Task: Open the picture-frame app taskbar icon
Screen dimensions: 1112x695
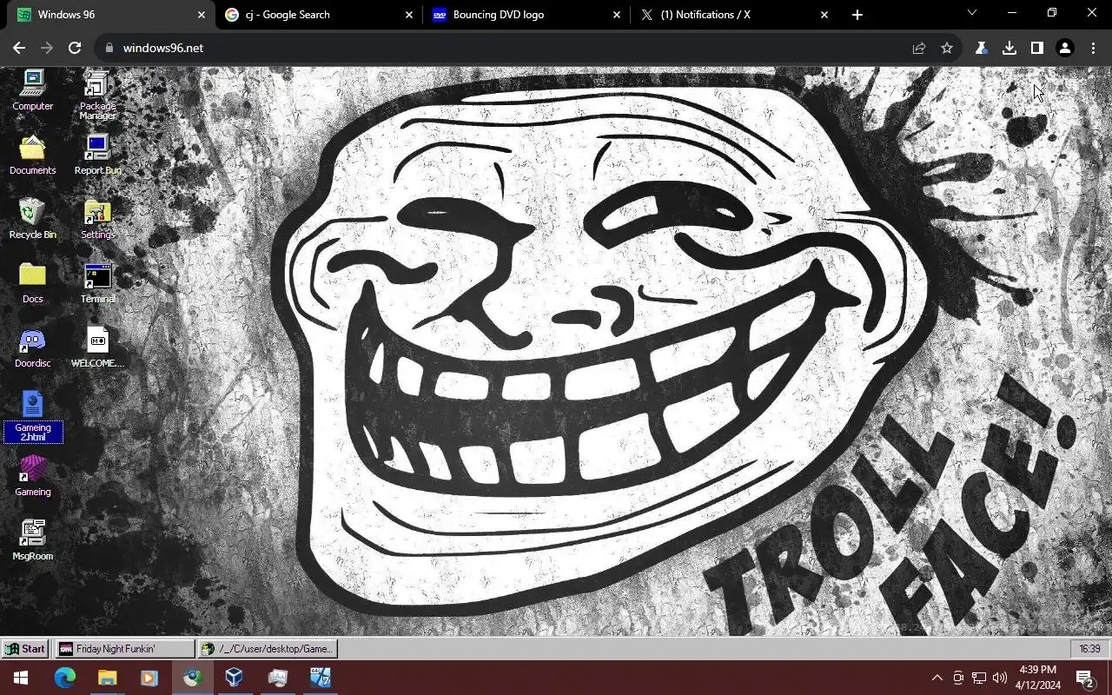Action: 277,678
